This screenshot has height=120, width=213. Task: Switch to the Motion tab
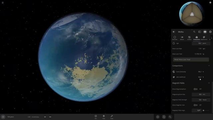[182, 38]
